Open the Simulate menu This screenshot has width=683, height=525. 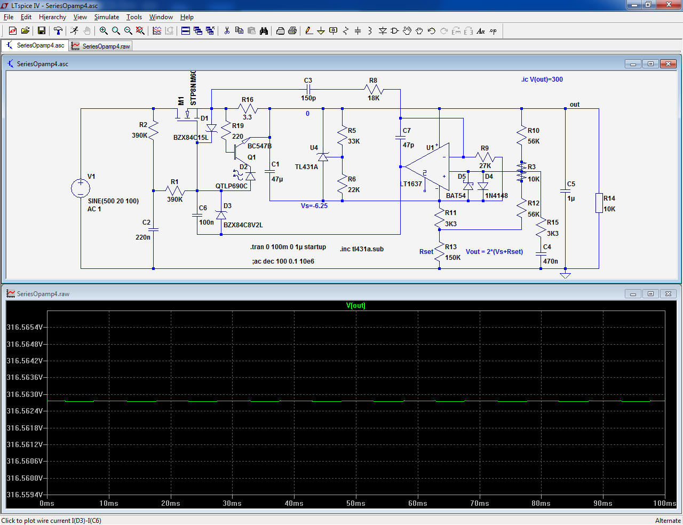pos(107,17)
